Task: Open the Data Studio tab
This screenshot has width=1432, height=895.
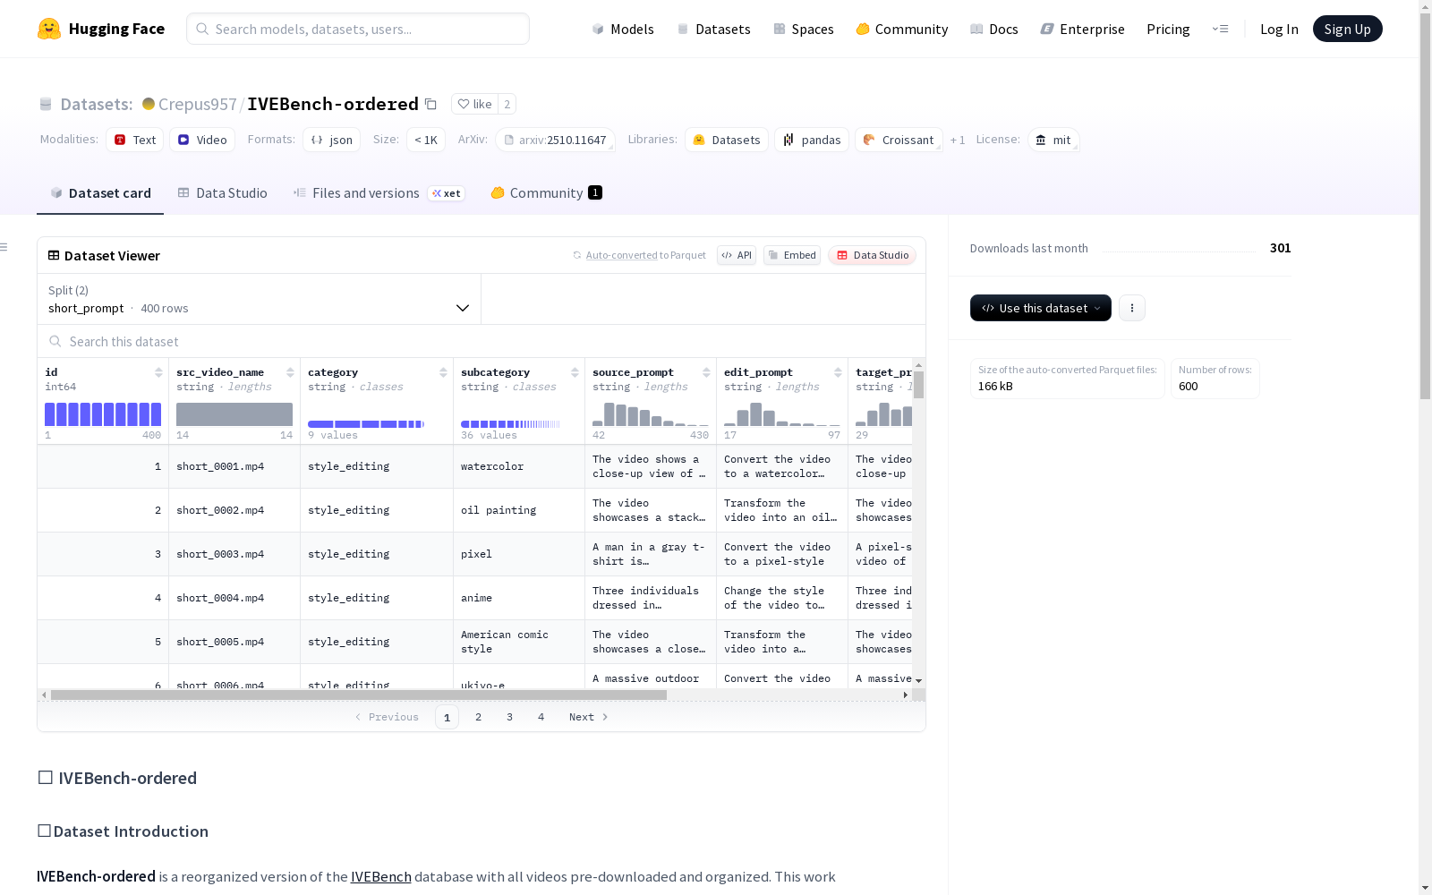Action: 222,193
